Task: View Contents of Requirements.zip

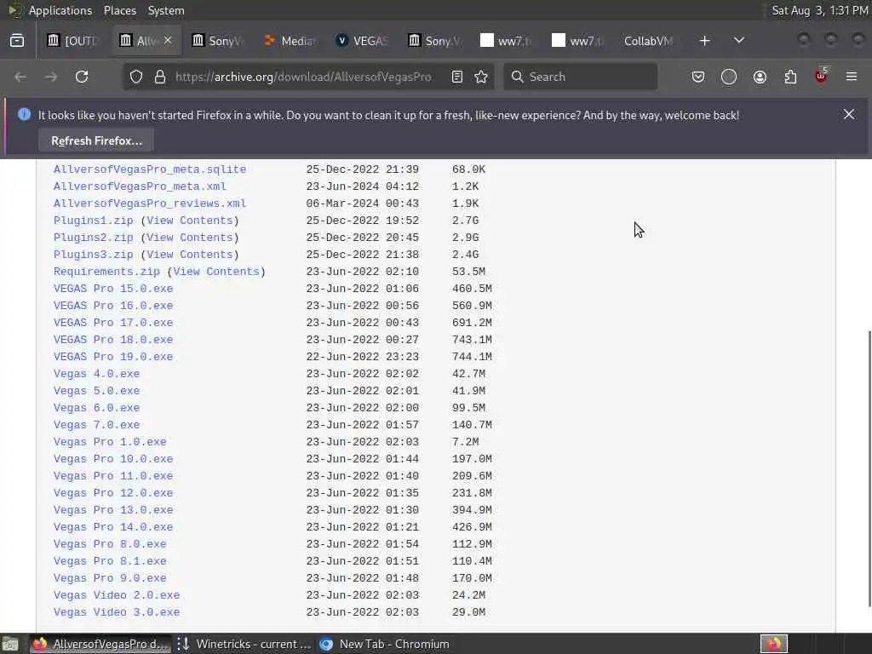Action: click(216, 272)
